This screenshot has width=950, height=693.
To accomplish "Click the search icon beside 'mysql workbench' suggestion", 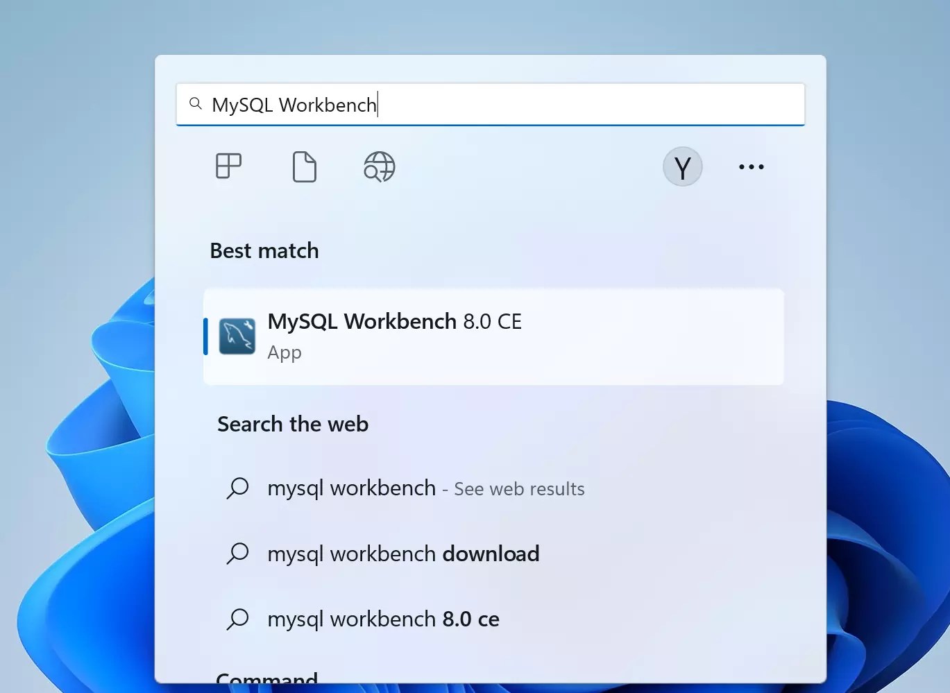I will click(238, 488).
